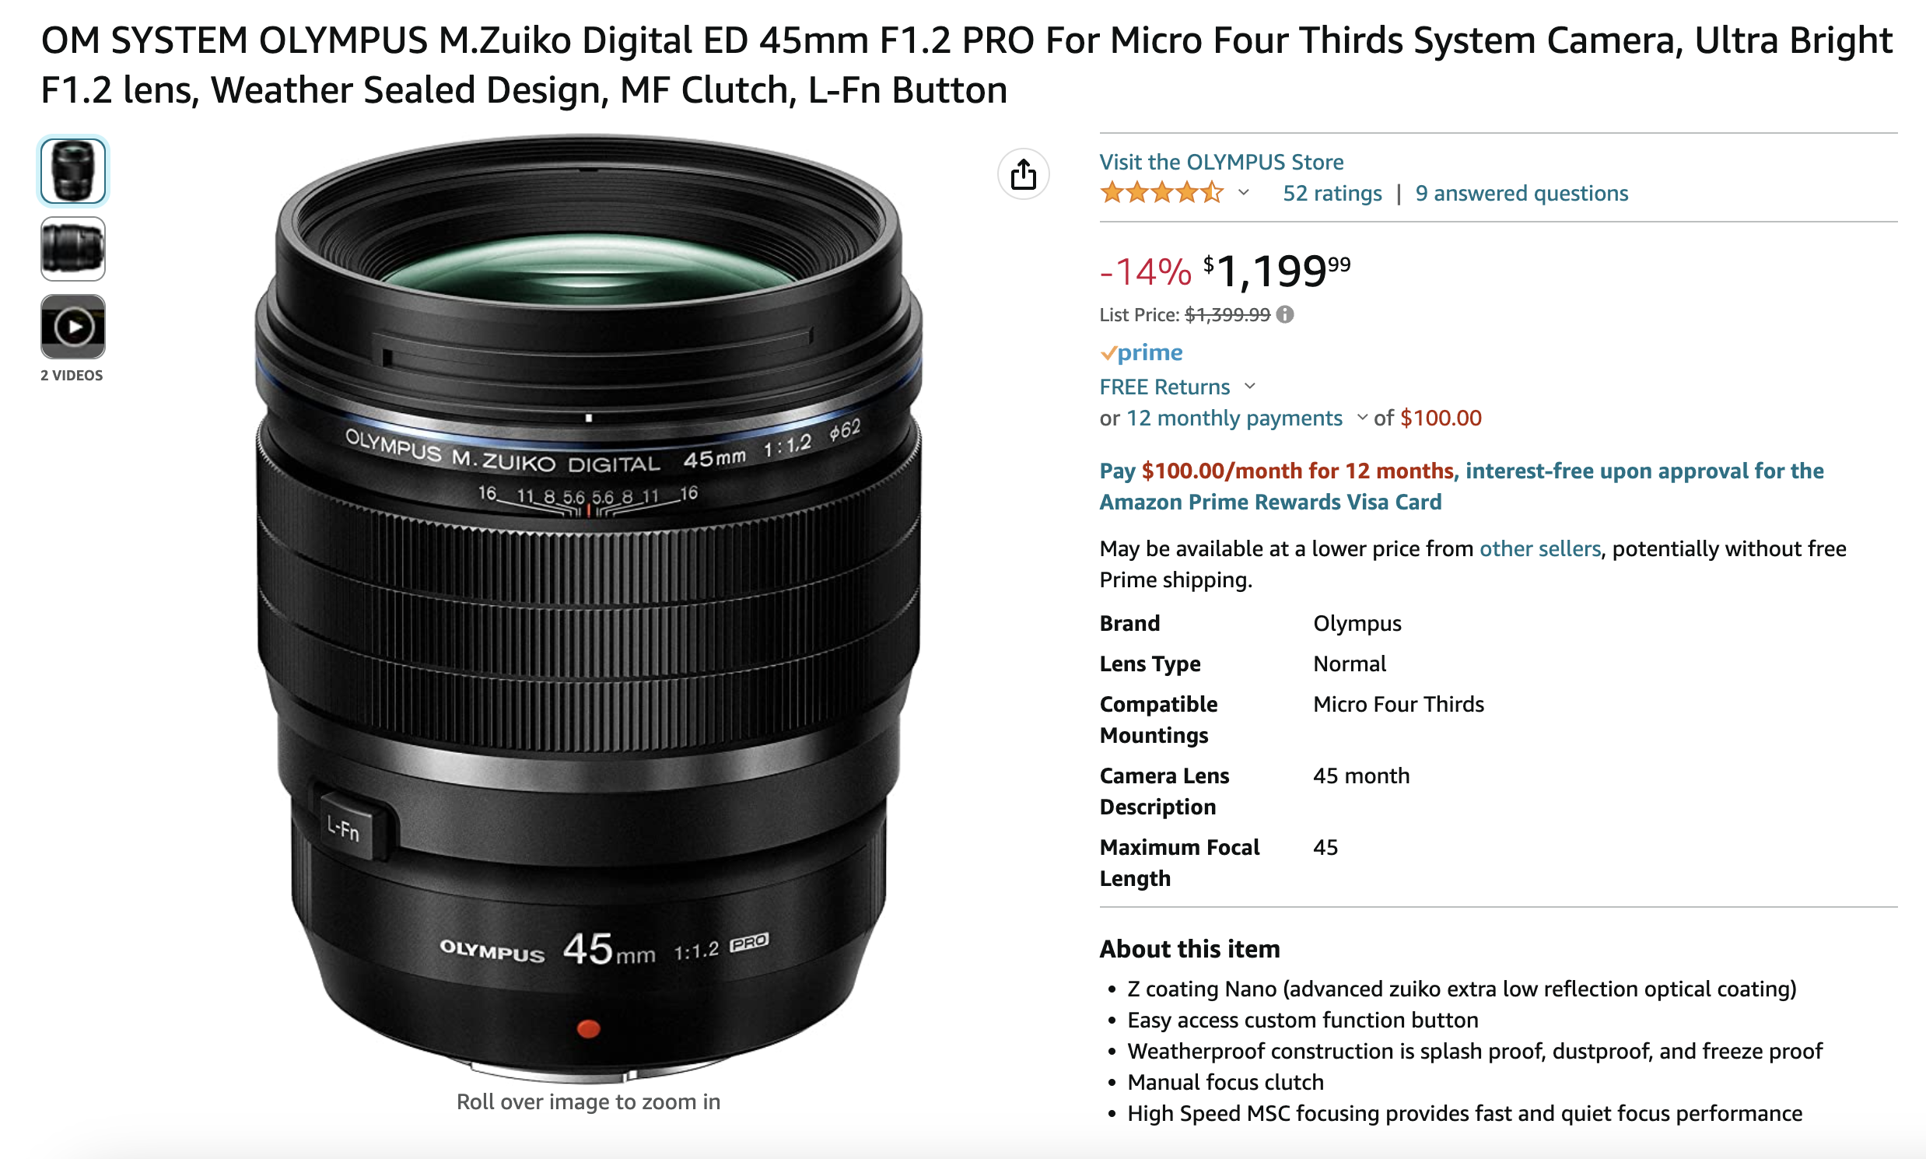This screenshot has height=1159, width=1926.
Task: Click the $1,199.99 price
Action: [1276, 271]
